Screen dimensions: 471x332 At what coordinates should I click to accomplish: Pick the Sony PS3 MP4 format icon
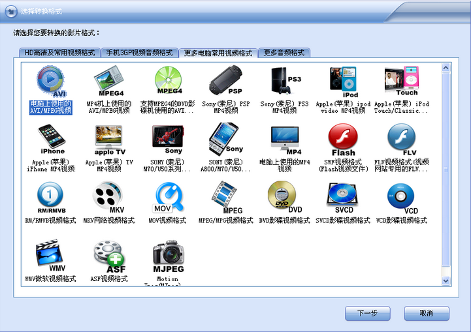click(285, 80)
